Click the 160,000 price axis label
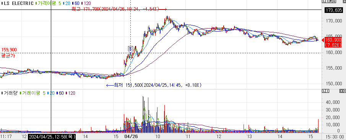This screenshot has height=140, width=346. 334,52
